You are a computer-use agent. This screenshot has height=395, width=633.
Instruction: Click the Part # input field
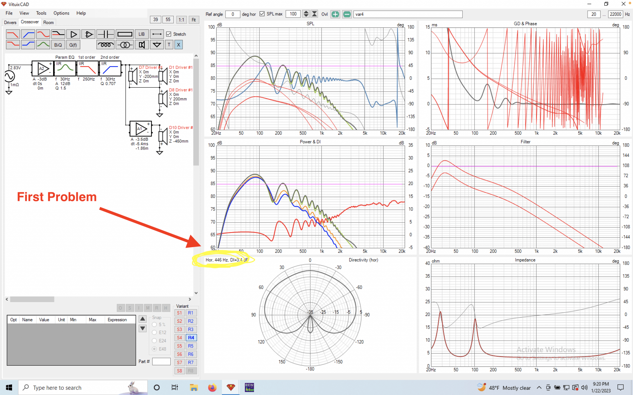pyautogui.click(x=161, y=361)
